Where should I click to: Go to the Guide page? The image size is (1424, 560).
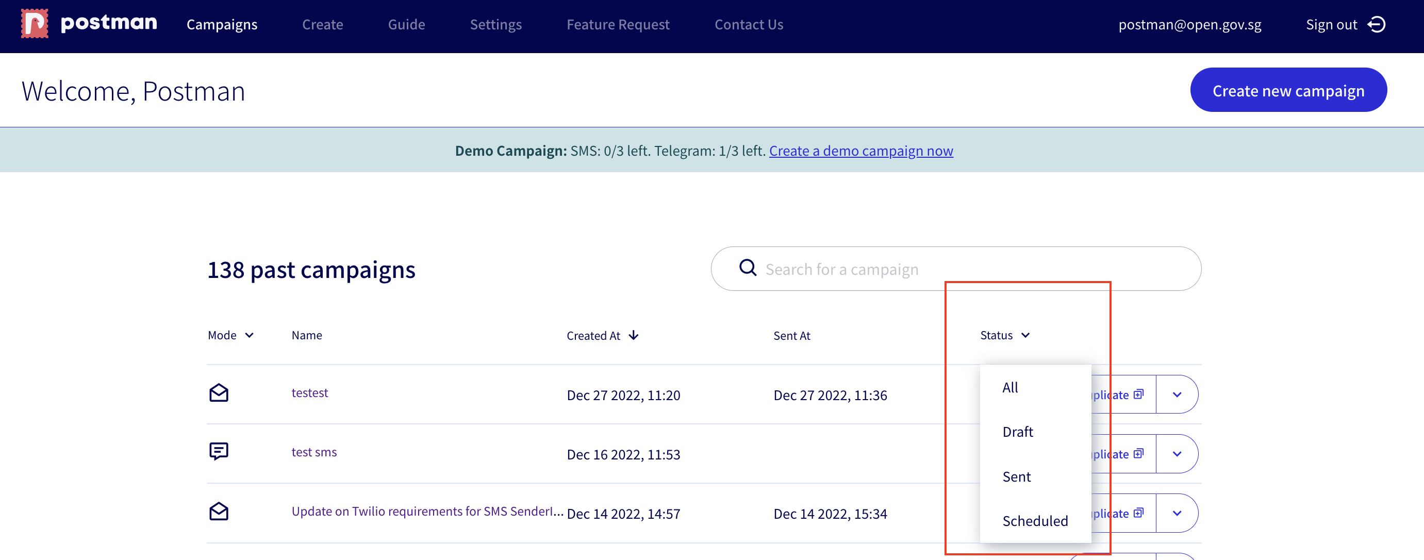coord(406,25)
